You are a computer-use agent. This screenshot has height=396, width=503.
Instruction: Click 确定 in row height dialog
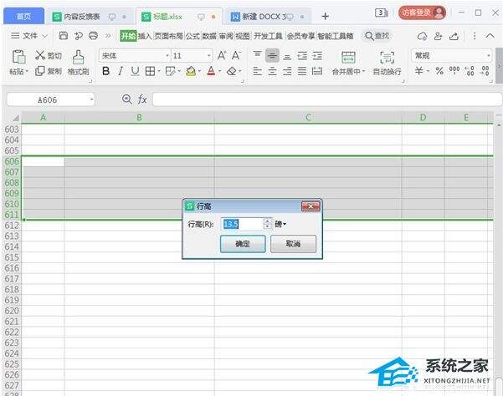(243, 244)
